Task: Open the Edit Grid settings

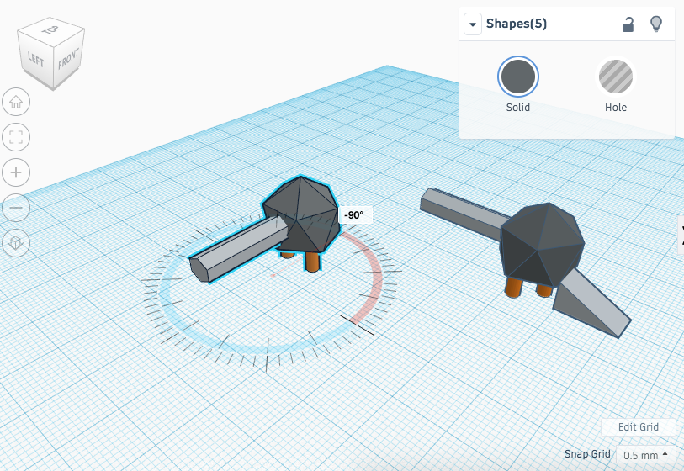Action: tap(639, 427)
